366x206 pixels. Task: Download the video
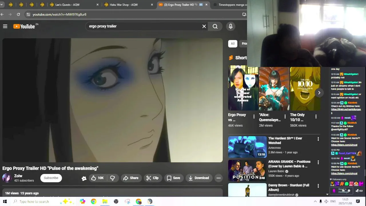coord(199,178)
